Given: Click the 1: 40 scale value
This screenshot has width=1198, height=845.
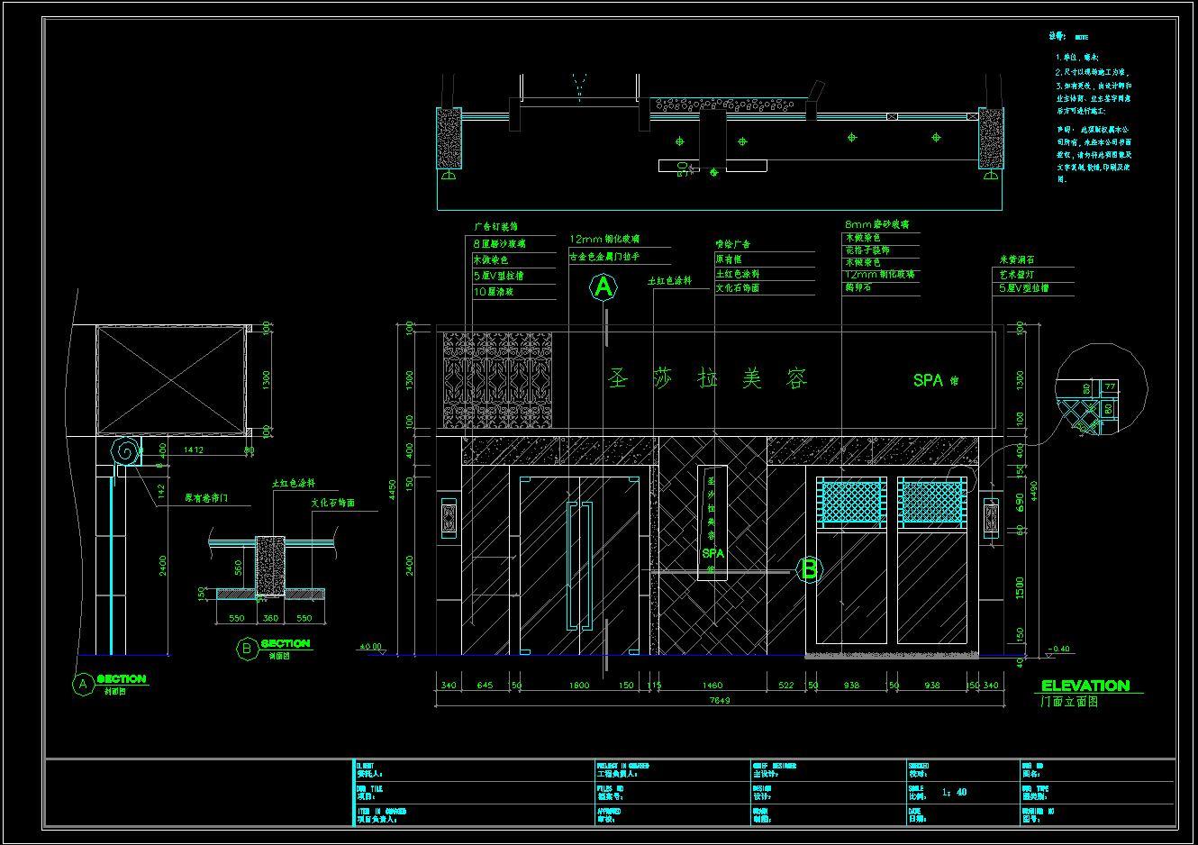Looking at the screenshot, I should tap(954, 792).
